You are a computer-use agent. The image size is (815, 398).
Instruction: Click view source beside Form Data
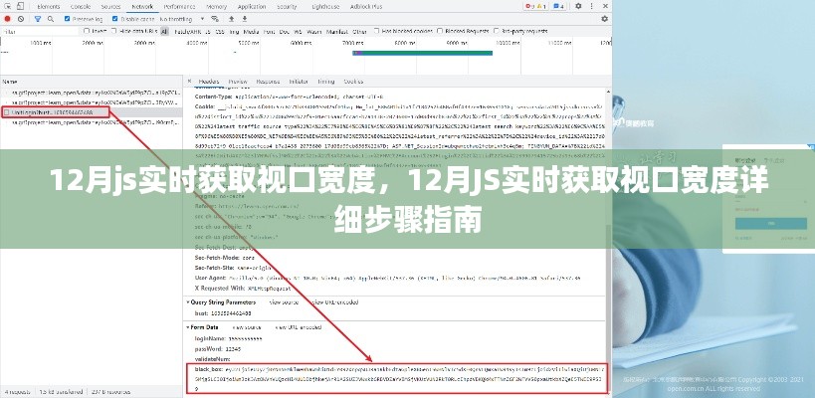click(x=246, y=327)
